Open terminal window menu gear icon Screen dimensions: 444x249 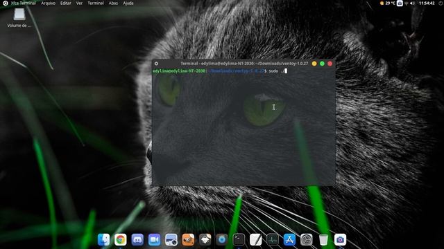pyautogui.click(x=156, y=64)
